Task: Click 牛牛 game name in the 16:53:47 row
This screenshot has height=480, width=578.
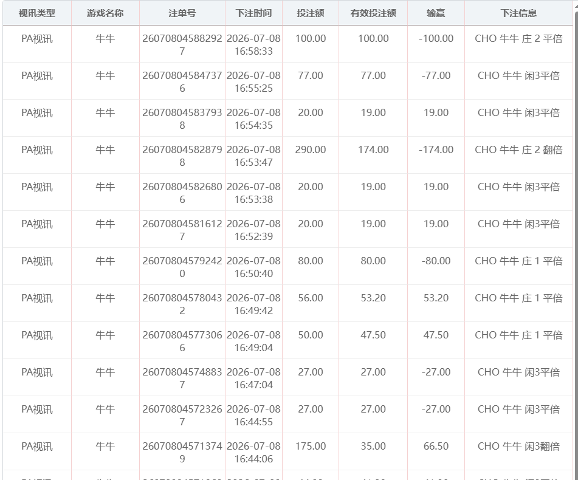Action: (105, 149)
